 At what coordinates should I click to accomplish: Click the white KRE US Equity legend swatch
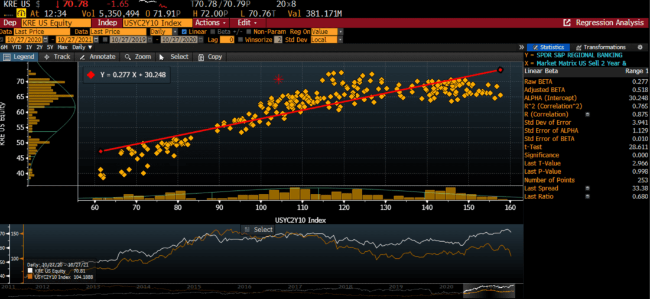click(30, 271)
